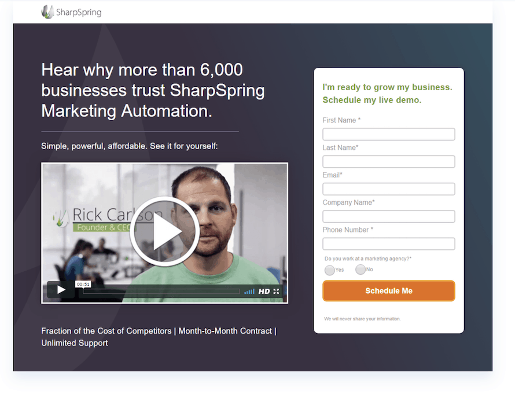Image resolution: width=515 pixels, height=395 pixels.
Task: Open video fullscreen with expand icon
Action: [x=276, y=291]
